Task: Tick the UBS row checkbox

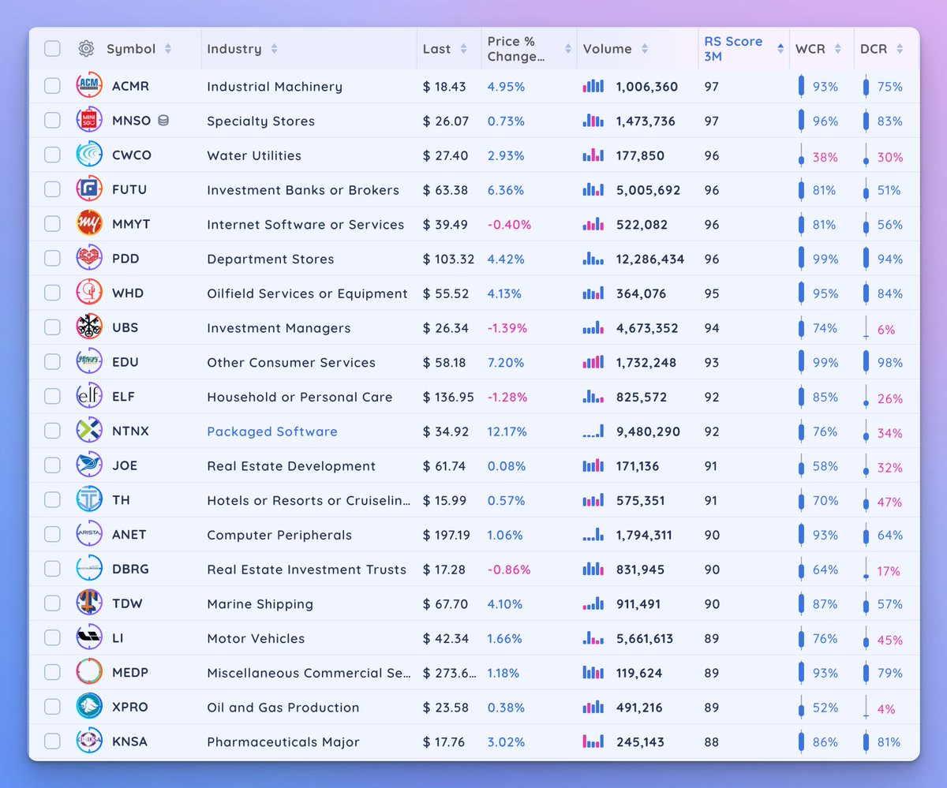Action: point(52,327)
